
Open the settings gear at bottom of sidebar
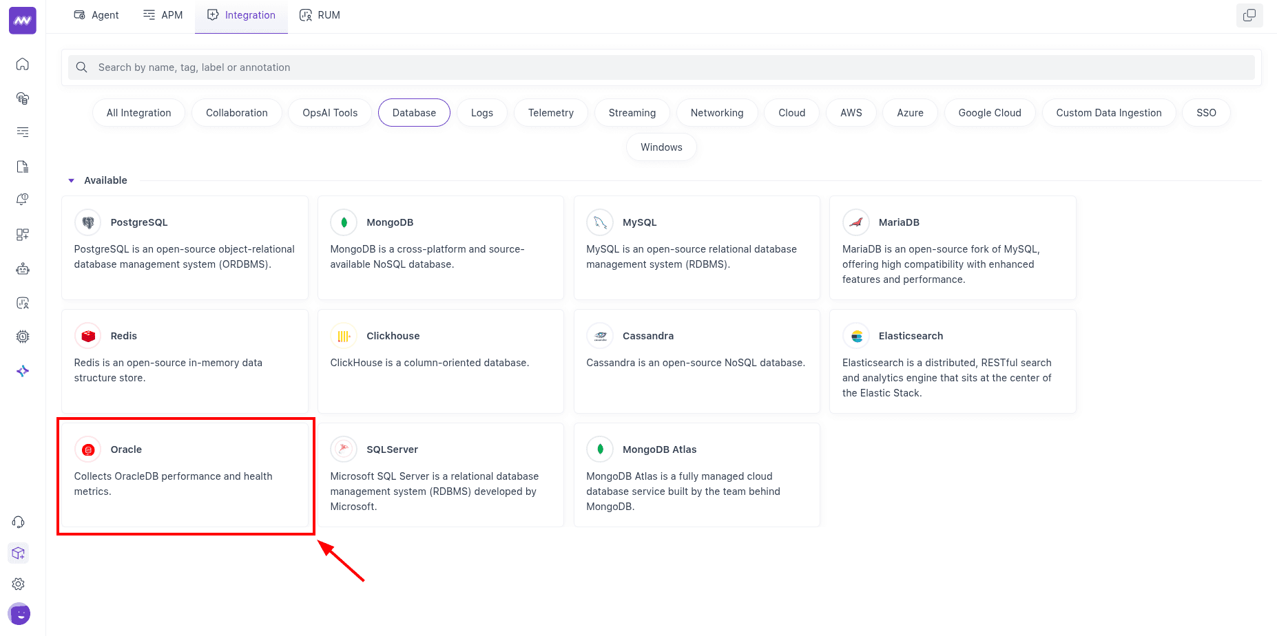tap(19, 583)
